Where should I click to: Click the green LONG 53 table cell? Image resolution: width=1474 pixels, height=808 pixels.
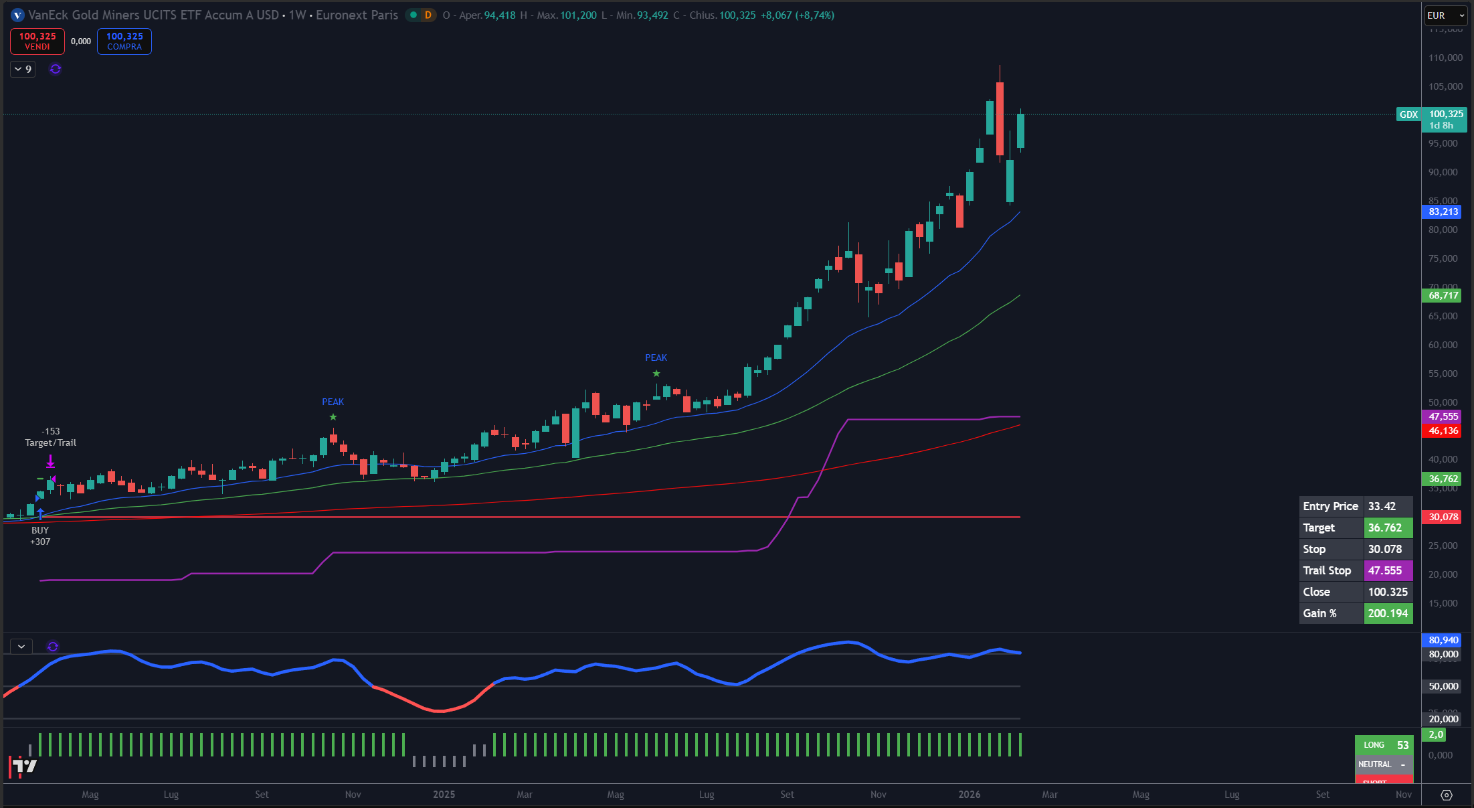point(1385,745)
